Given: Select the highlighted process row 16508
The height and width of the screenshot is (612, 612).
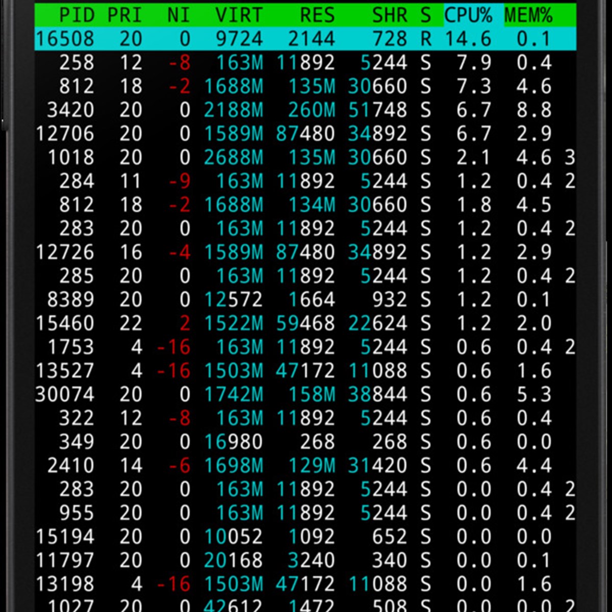Looking at the screenshot, I should [x=305, y=39].
